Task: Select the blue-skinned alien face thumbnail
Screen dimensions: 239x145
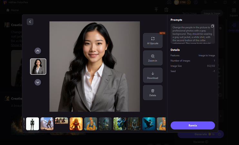Action: 119,124
